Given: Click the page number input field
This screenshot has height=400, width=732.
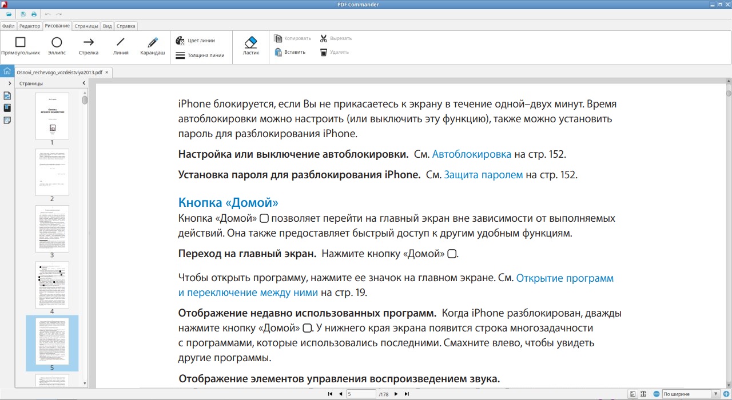Looking at the screenshot, I should [361, 394].
